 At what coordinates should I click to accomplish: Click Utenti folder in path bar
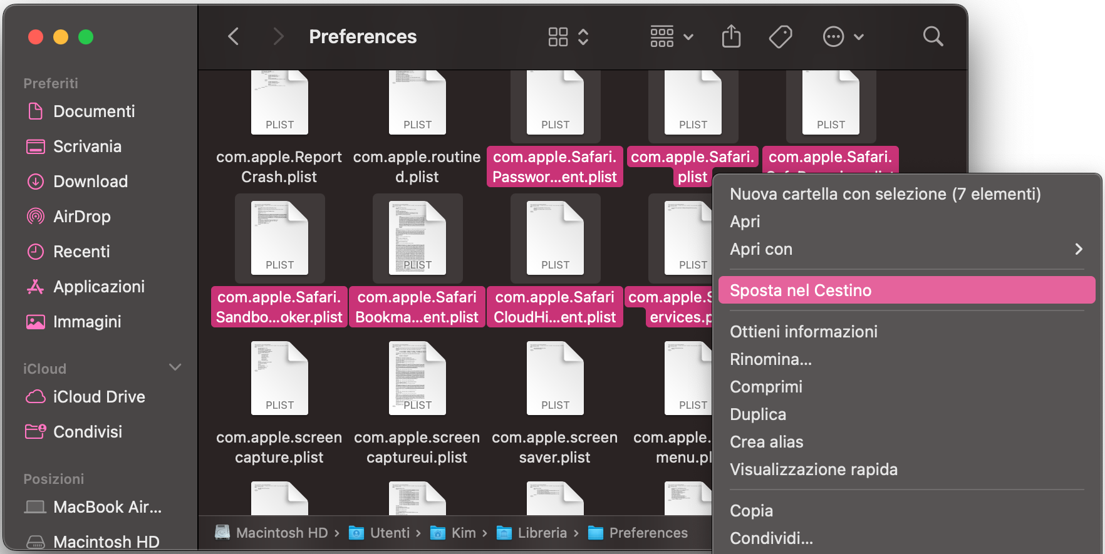coord(389,533)
